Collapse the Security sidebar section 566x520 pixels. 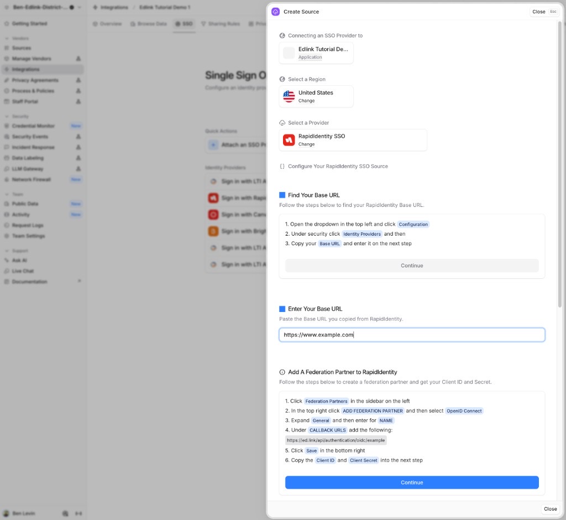click(7, 116)
